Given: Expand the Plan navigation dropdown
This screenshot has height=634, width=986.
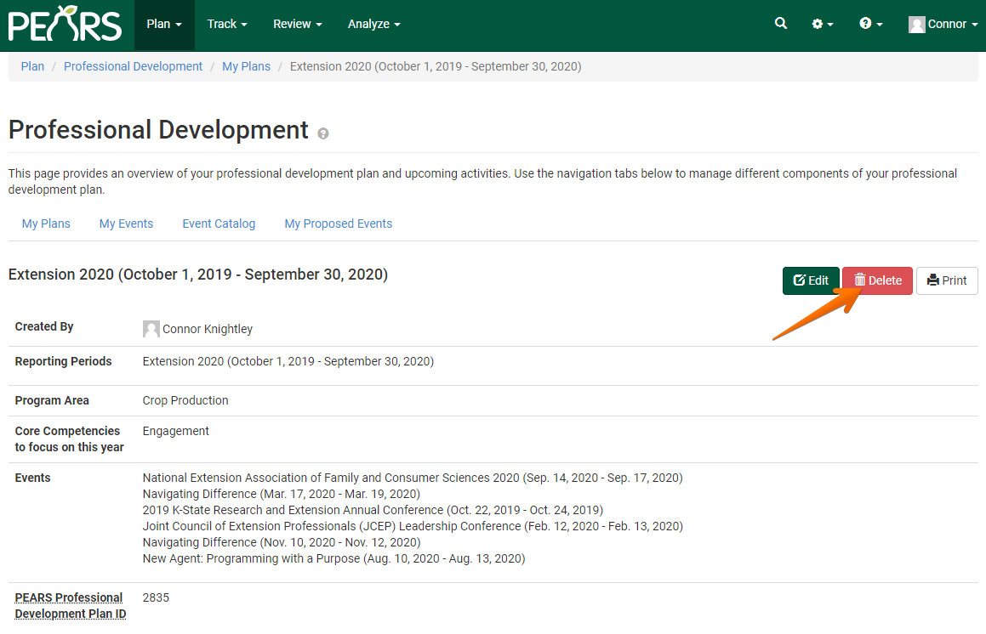Looking at the screenshot, I should point(163,24).
